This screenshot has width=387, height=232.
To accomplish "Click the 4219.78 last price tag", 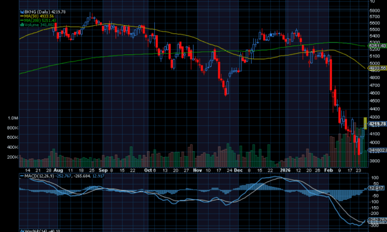I will (377, 123).
